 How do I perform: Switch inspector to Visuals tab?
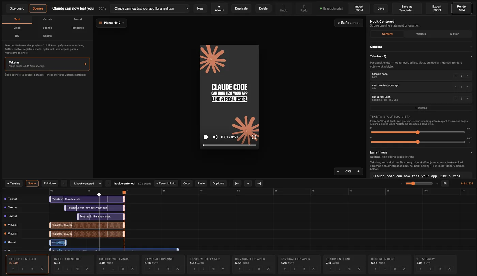421,34
